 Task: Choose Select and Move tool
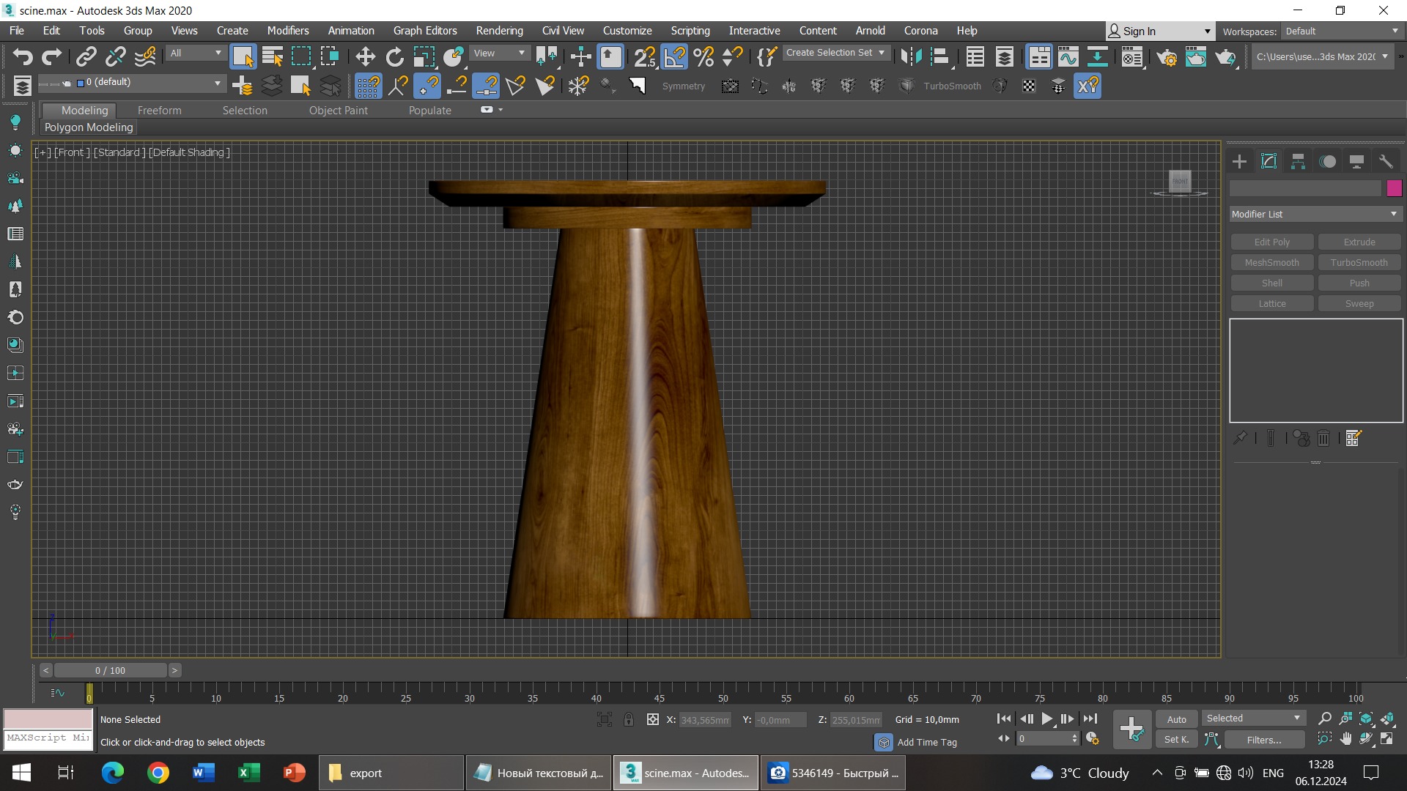pyautogui.click(x=365, y=56)
